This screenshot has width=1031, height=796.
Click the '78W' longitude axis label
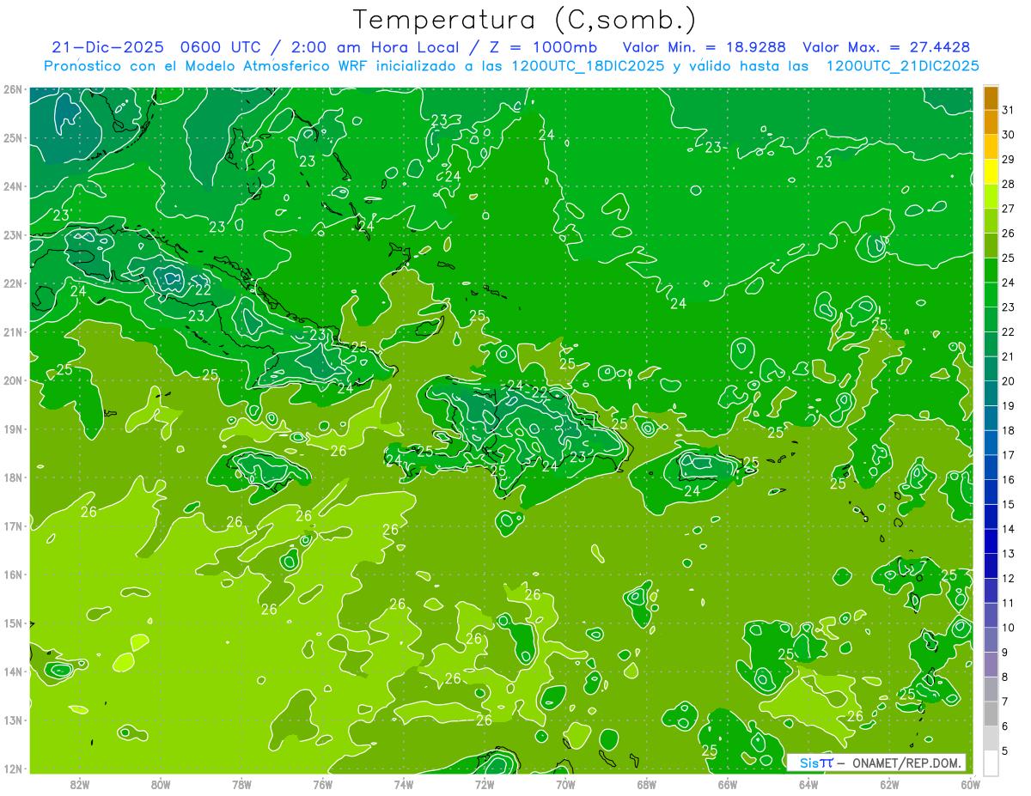[241, 784]
